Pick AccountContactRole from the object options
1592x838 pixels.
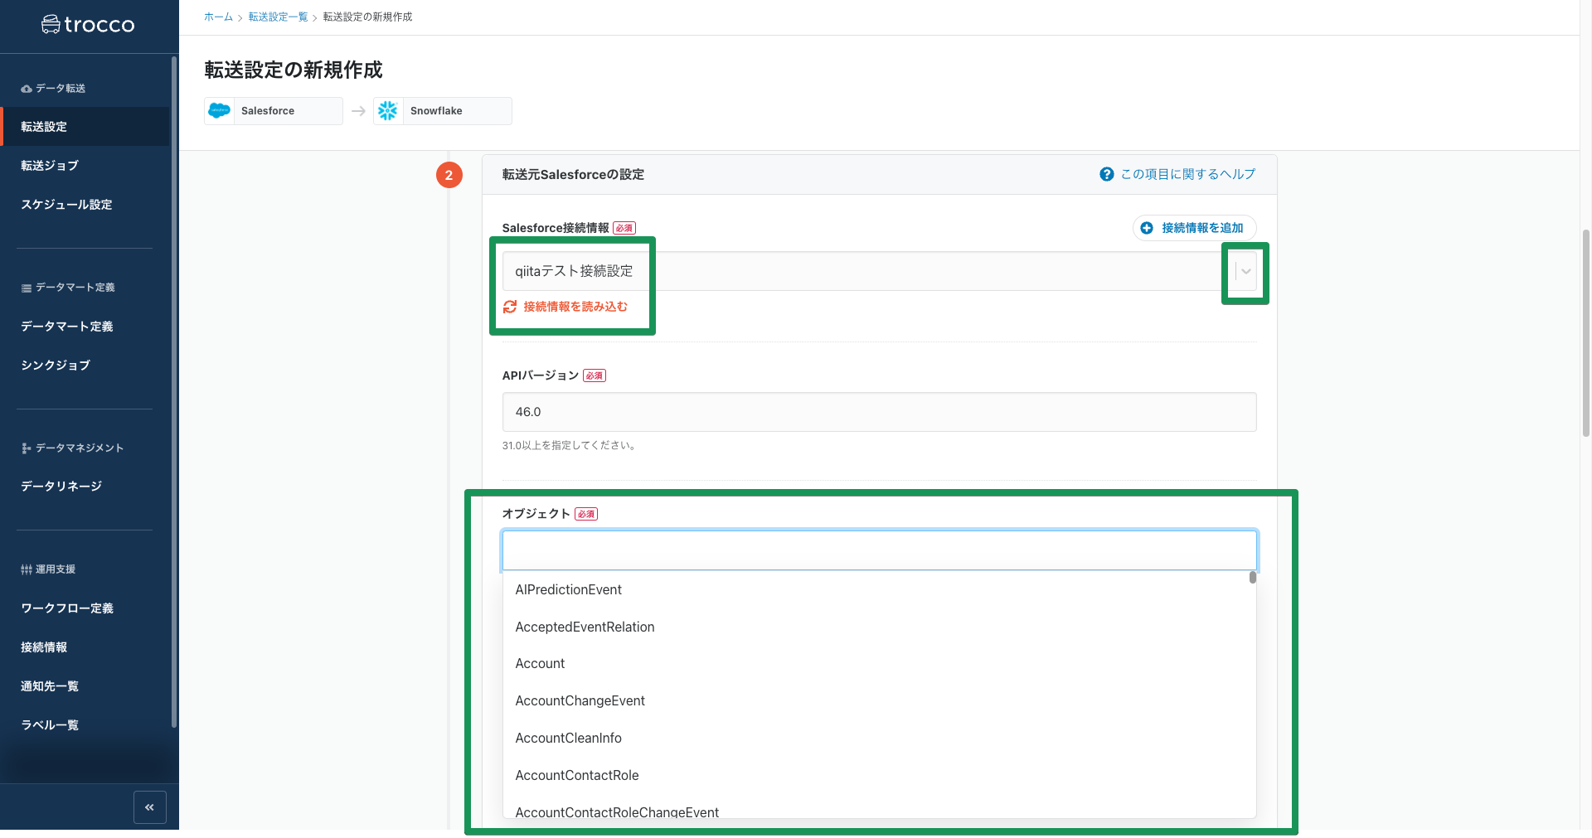[x=879, y=776]
